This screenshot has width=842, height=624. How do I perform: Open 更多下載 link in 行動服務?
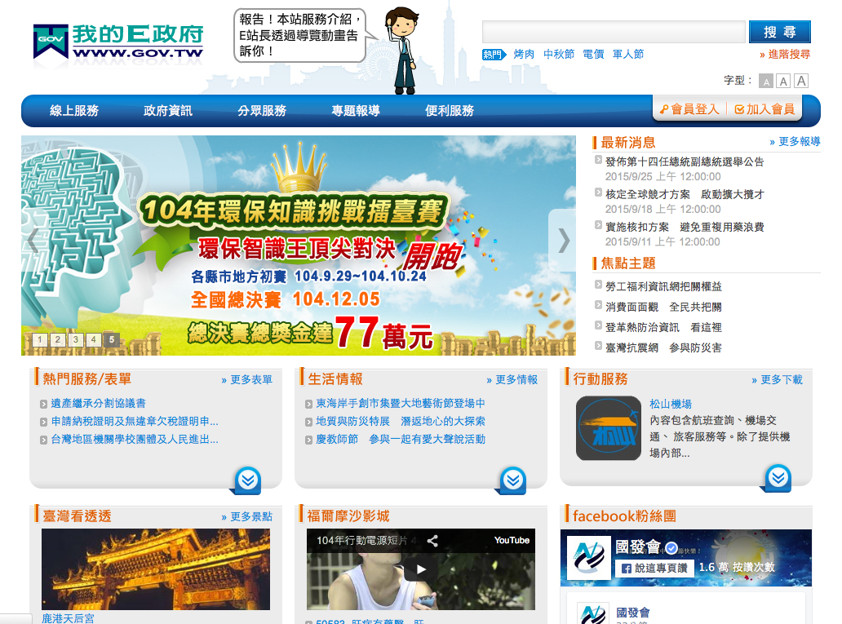pos(777,379)
